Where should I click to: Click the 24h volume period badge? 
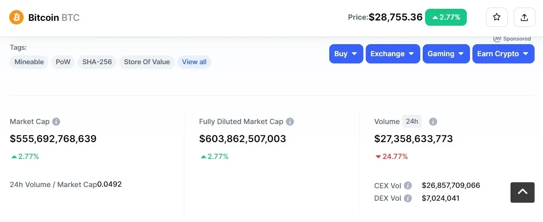(412, 121)
